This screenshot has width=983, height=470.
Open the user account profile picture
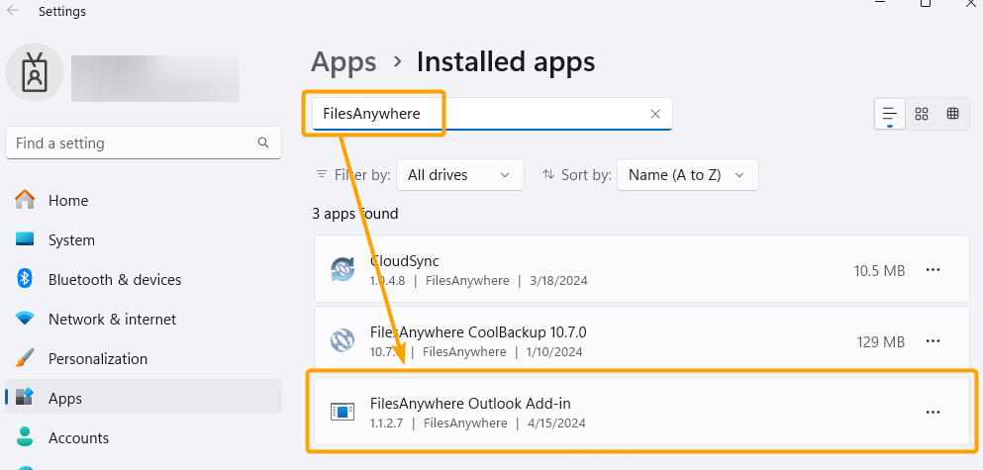click(35, 72)
